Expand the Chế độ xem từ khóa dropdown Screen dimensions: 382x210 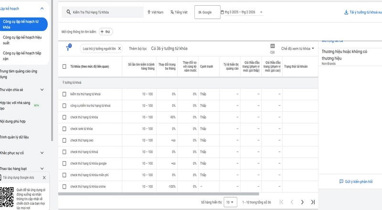point(298,49)
